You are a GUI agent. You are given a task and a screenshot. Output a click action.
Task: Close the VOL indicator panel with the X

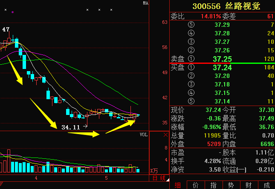tap(165, 135)
